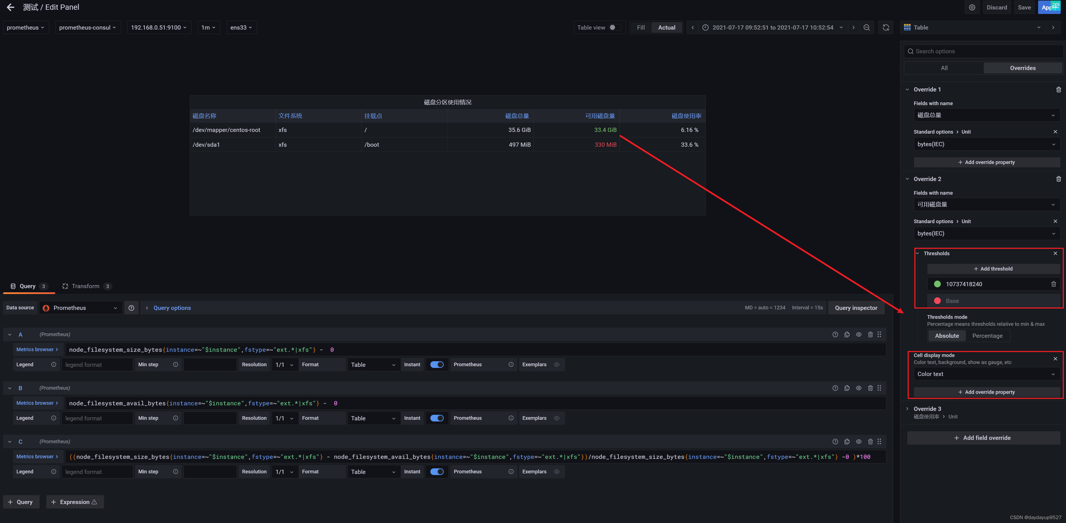Viewport: 1066px width, 523px height.
Task: Open the 1m interval dropdown
Action: pos(209,27)
